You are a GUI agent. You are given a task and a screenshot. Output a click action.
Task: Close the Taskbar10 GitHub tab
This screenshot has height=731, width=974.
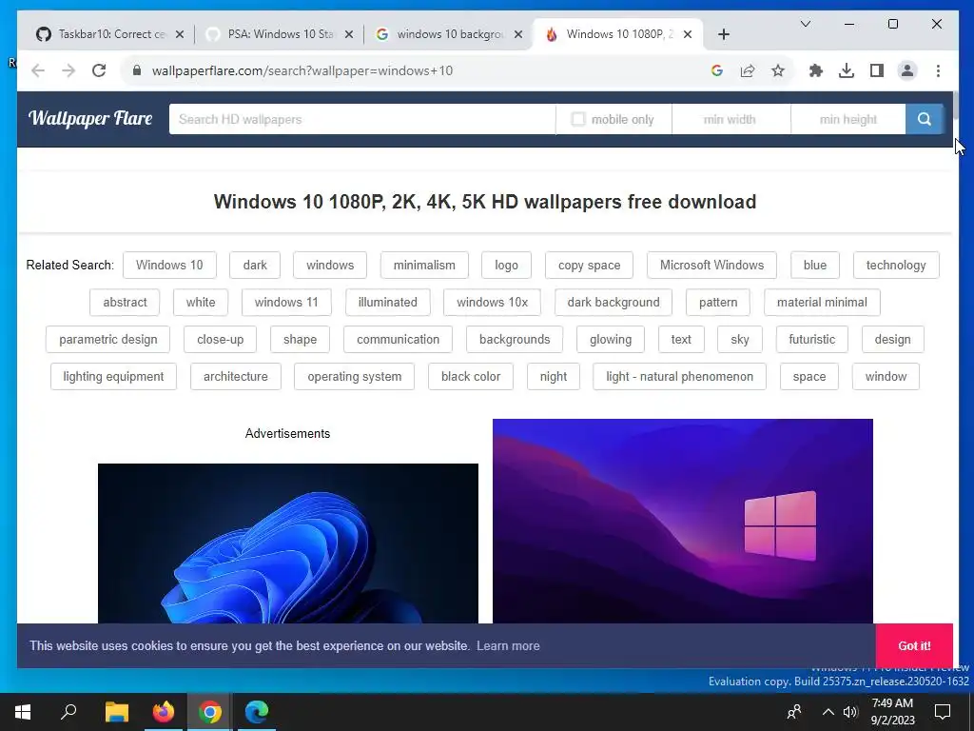[x=180, y=34]
